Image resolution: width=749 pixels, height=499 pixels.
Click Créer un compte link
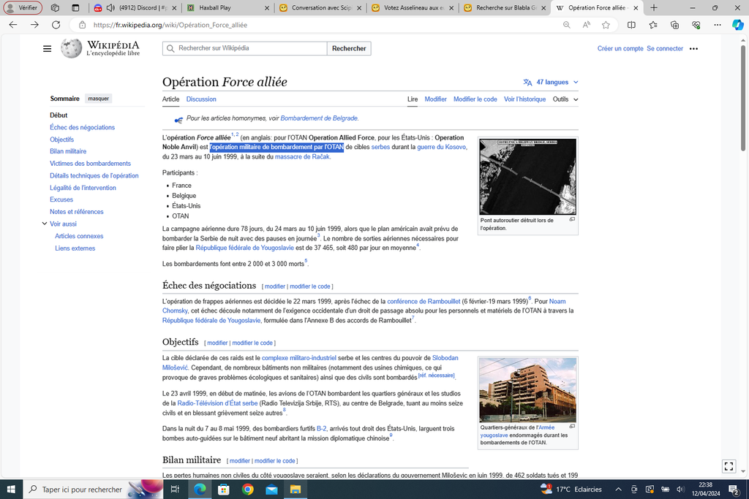(x=620, y=49)
